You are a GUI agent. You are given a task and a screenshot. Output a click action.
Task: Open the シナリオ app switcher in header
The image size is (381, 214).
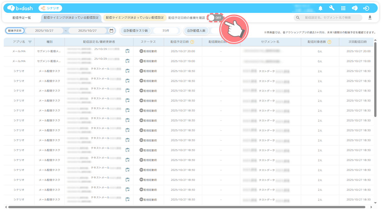tap(50, 8)
